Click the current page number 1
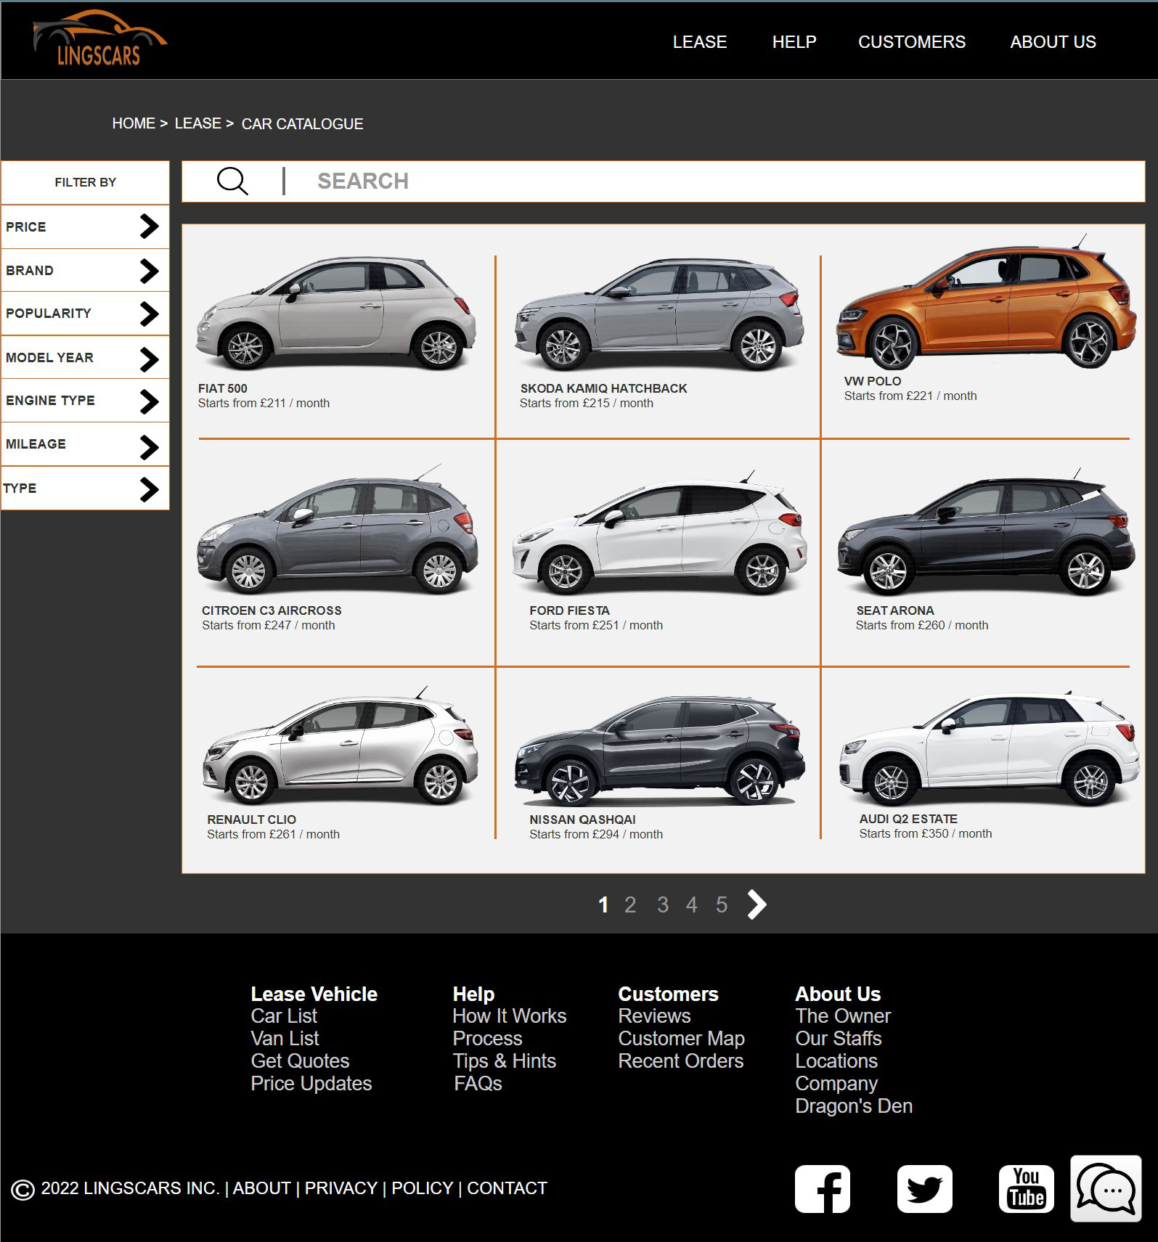 [603, 905]
